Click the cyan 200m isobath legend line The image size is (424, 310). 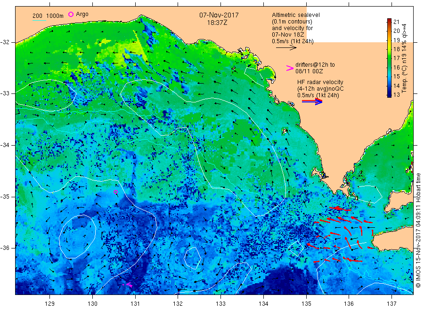tap(39, 20)
